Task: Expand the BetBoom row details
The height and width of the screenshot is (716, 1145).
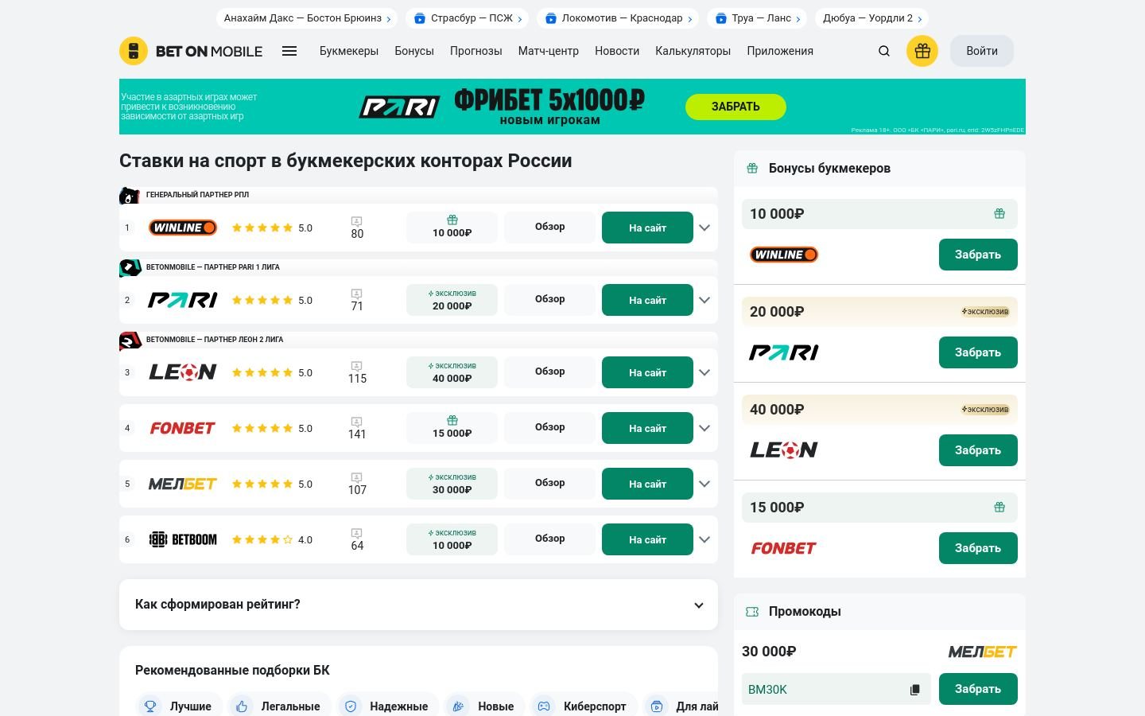Action: pyautogui.click(x=704, y=539)
